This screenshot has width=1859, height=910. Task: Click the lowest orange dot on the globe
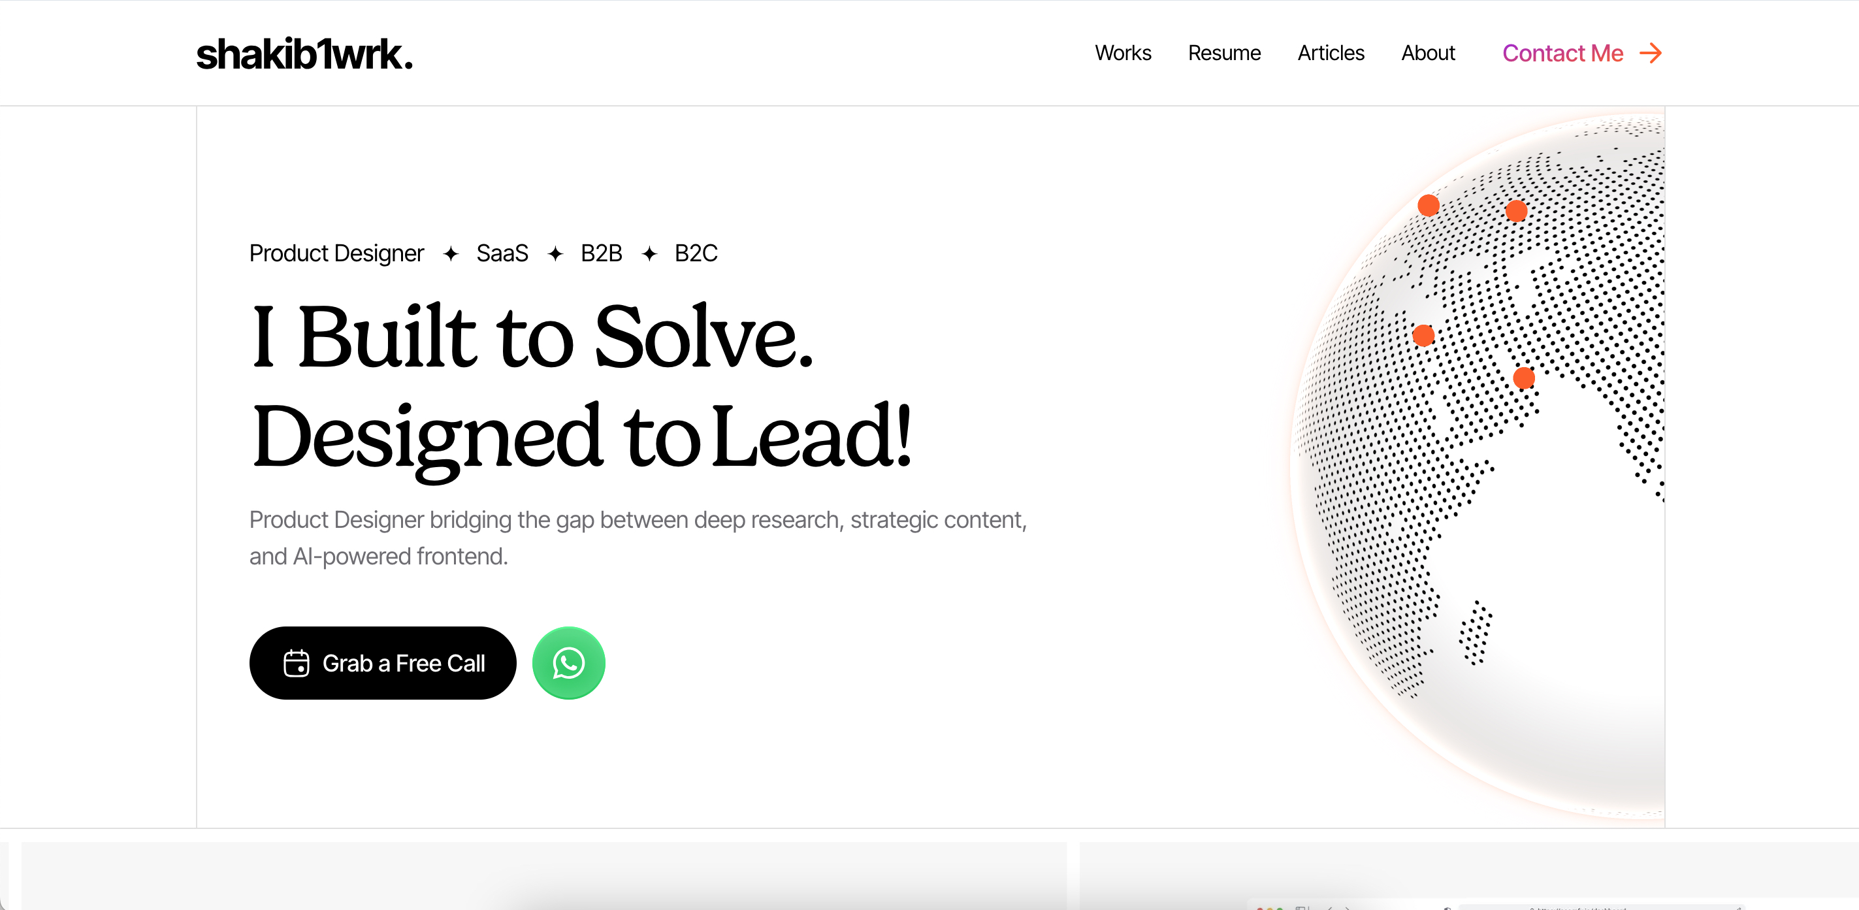click(1523, 378)
